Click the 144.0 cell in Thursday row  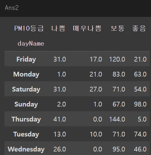point(117,119)
